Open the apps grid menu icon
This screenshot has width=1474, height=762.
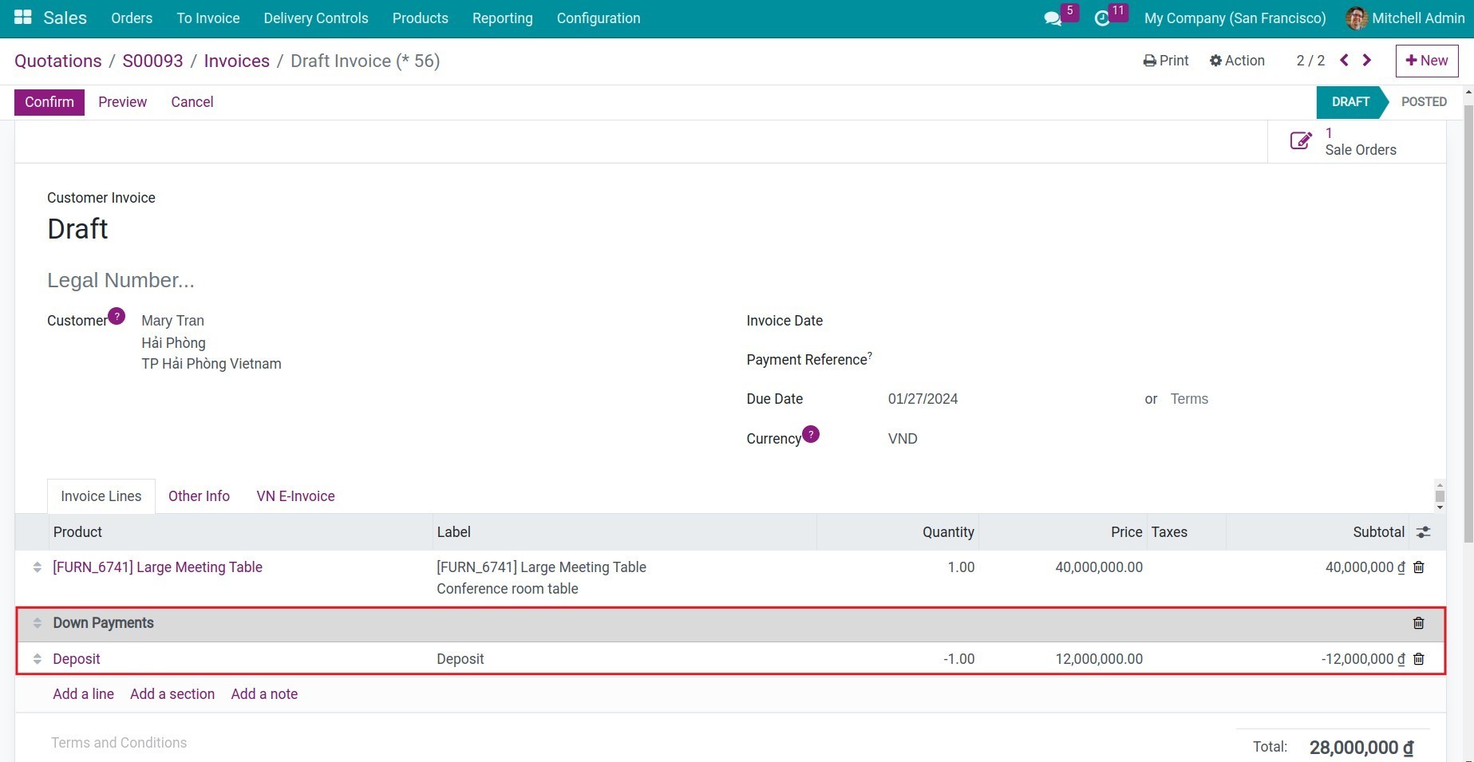(x=23, y=18)
